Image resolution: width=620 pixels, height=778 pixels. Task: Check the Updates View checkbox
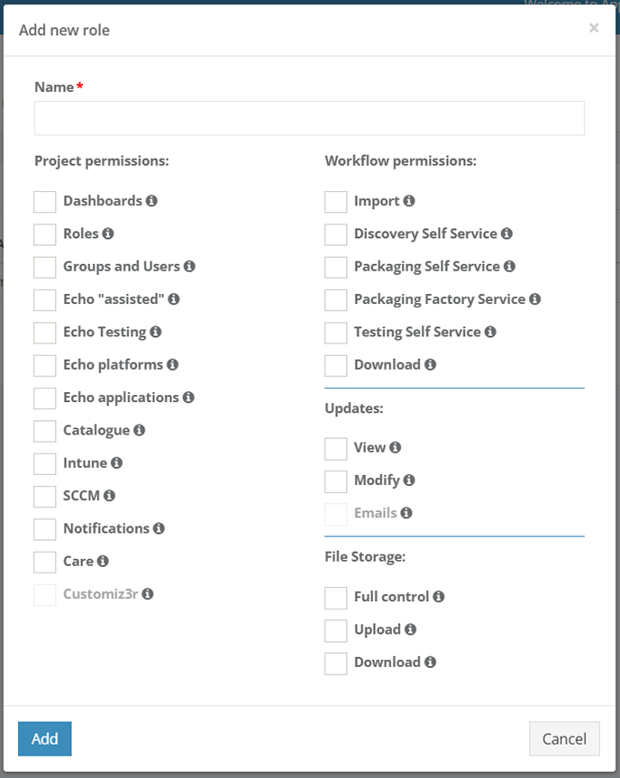(336, 448)
